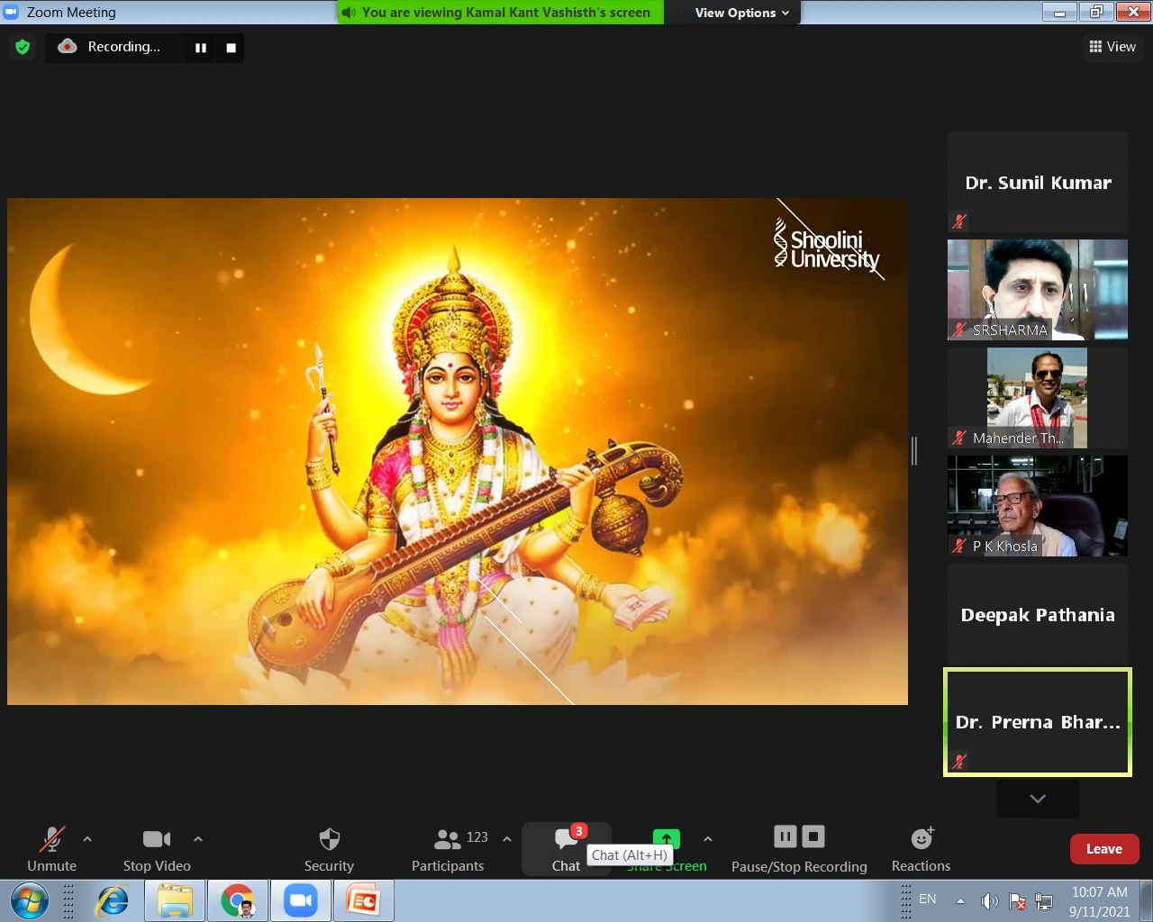Click the green encryption shield icon
The width and height of the screenshot is (1153, 922).
[23, 47]
